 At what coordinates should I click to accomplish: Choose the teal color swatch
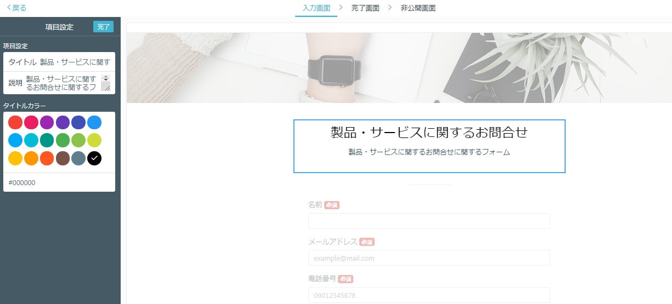pos(47,140)
